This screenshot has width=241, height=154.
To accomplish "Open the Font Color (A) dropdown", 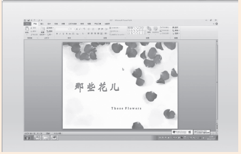I will [x=83, y=34].
